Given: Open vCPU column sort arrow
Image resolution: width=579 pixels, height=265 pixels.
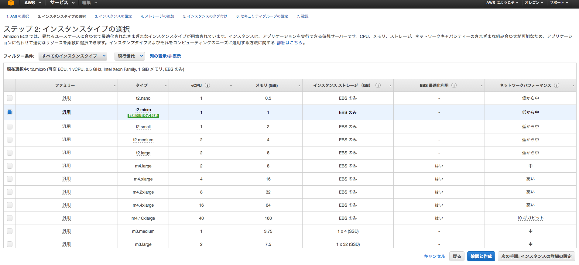Looking at the screenshot, I should (231, 86).
